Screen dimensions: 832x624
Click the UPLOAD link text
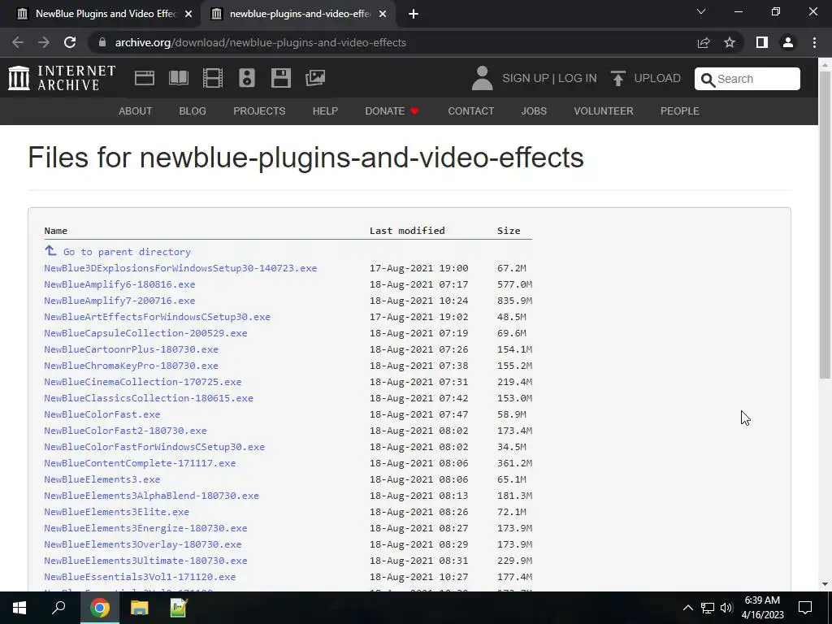coord(657,78)
